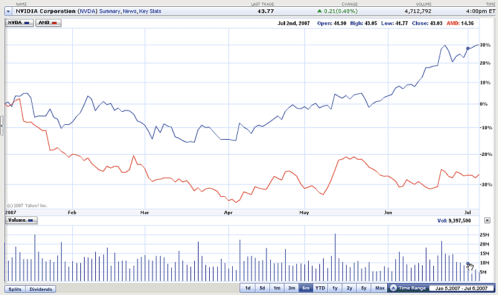Click the blue data point marker on the NVDA line
The image size is (498, 295).
(468, 48)
